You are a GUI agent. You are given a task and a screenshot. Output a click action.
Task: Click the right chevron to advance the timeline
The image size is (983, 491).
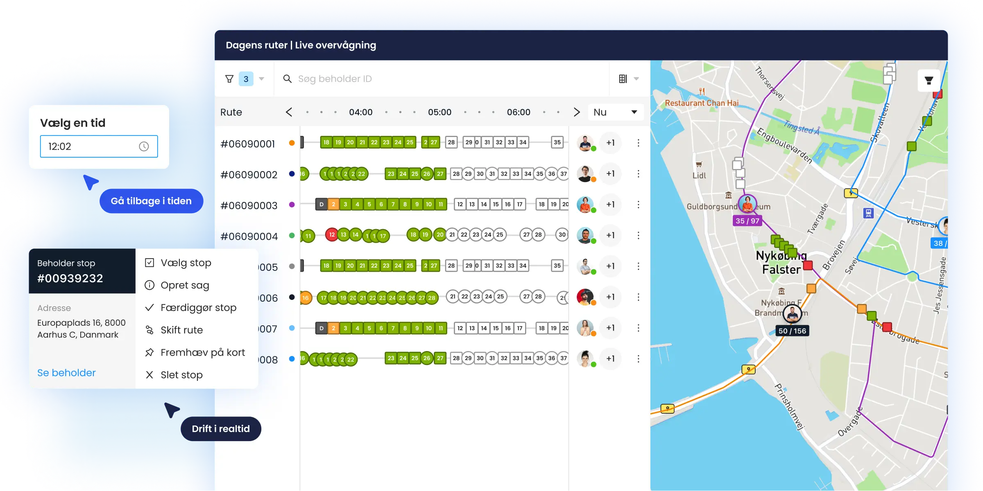[577, 112]
